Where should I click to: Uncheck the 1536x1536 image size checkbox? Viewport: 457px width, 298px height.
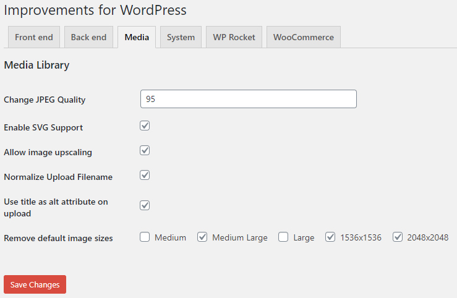330,237
